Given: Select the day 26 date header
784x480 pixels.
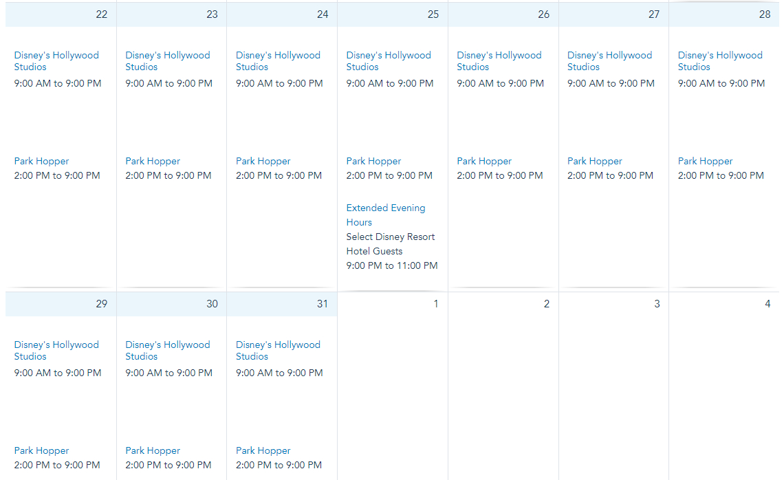Looking at the screenshot, I should [x=503, y=14].
